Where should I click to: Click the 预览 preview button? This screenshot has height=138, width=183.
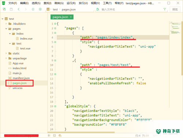pos(175,10)
